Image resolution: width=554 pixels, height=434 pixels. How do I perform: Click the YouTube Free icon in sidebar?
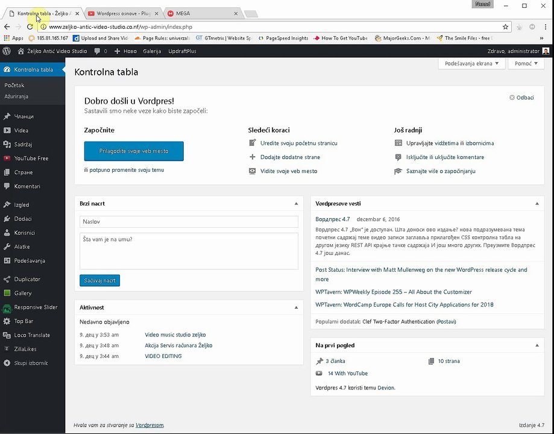click(7, 159)
